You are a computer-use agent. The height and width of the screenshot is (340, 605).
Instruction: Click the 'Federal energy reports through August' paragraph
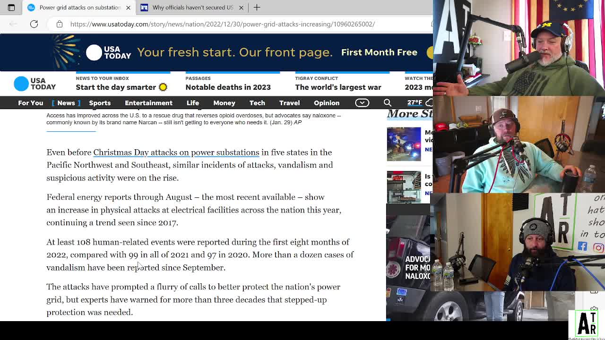[194, 210]
